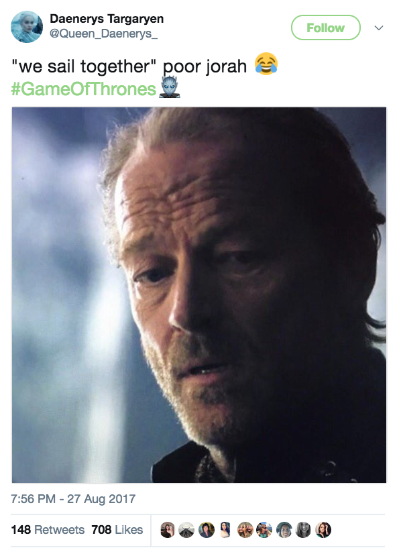Click the Daenerys Targaryen display name
401x554 pixels.
click(x=107, y=19)
